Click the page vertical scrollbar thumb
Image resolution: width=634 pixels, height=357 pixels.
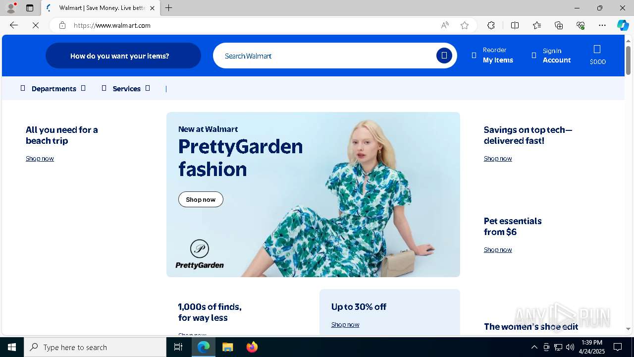629,60
